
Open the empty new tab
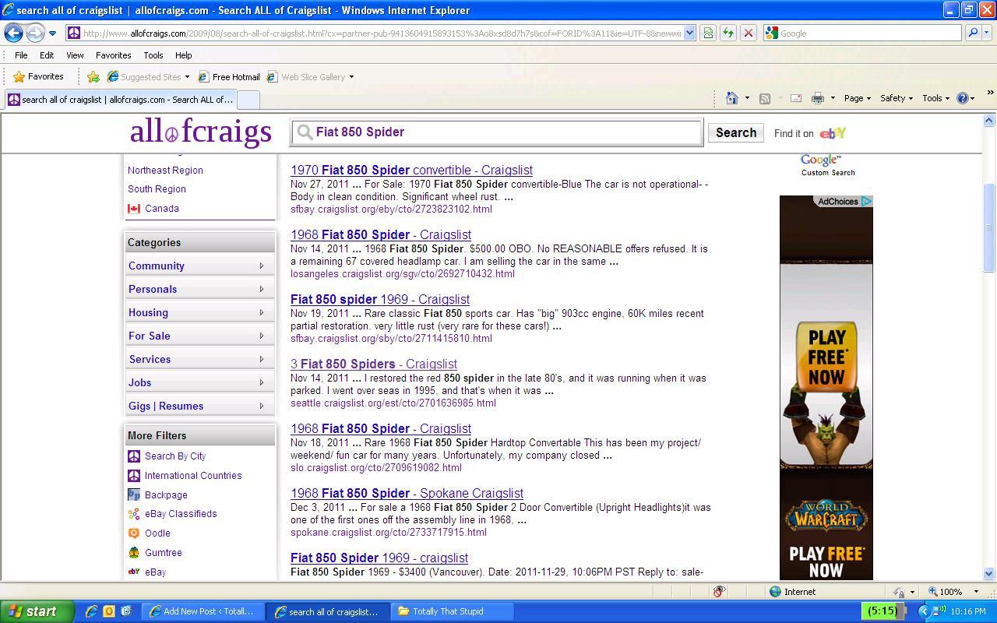pos(247,100)
